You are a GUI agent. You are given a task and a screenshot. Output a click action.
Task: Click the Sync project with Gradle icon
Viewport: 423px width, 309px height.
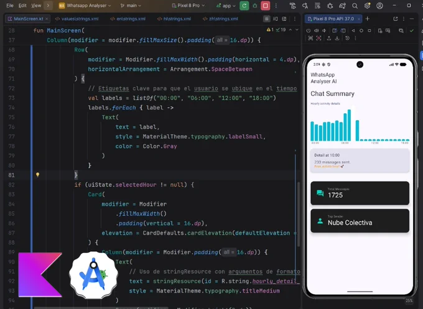click(x=342, y=6)
